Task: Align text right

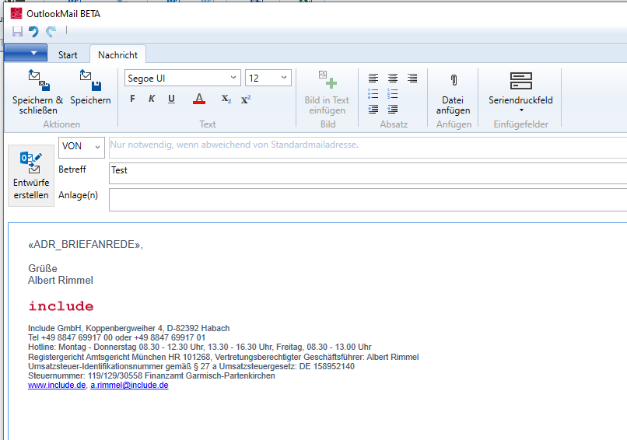Action: 412,79
